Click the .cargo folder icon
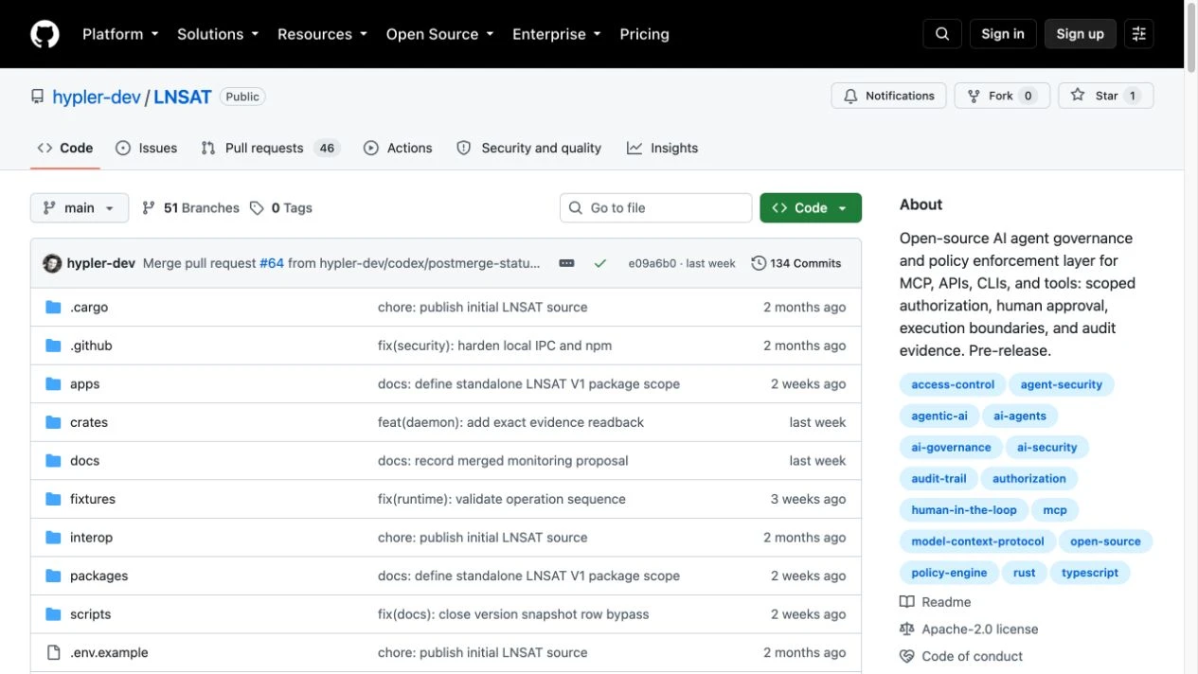The width and height of the screenshot is (1198, 674). click(x=53, y=308)
